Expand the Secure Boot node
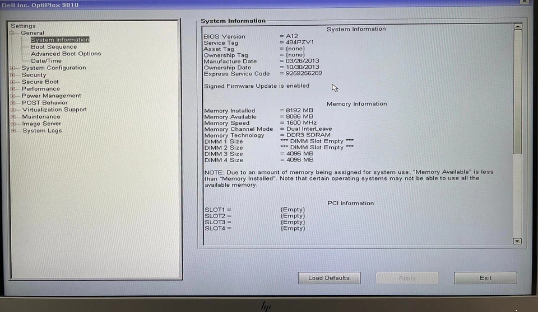538x312 pixels. (x=13, y=82)
